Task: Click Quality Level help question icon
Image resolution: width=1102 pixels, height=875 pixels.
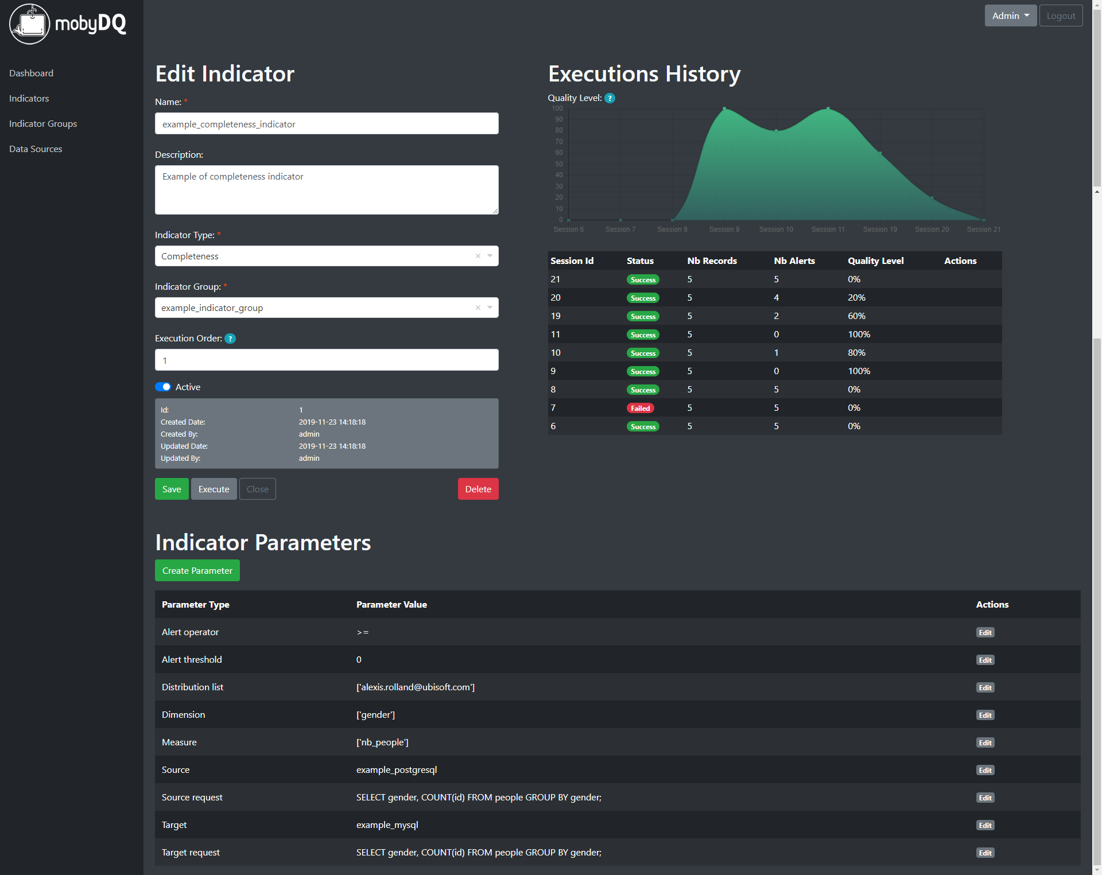Action: click(x=610, y=98)
